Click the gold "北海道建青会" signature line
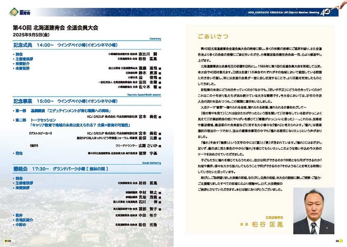347x247 pixels. [274, 218]
